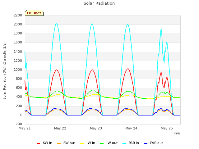Select the SW in legend label
Image resolution: width=199 pixels, height=149 pixels.
tap(48, 143)
